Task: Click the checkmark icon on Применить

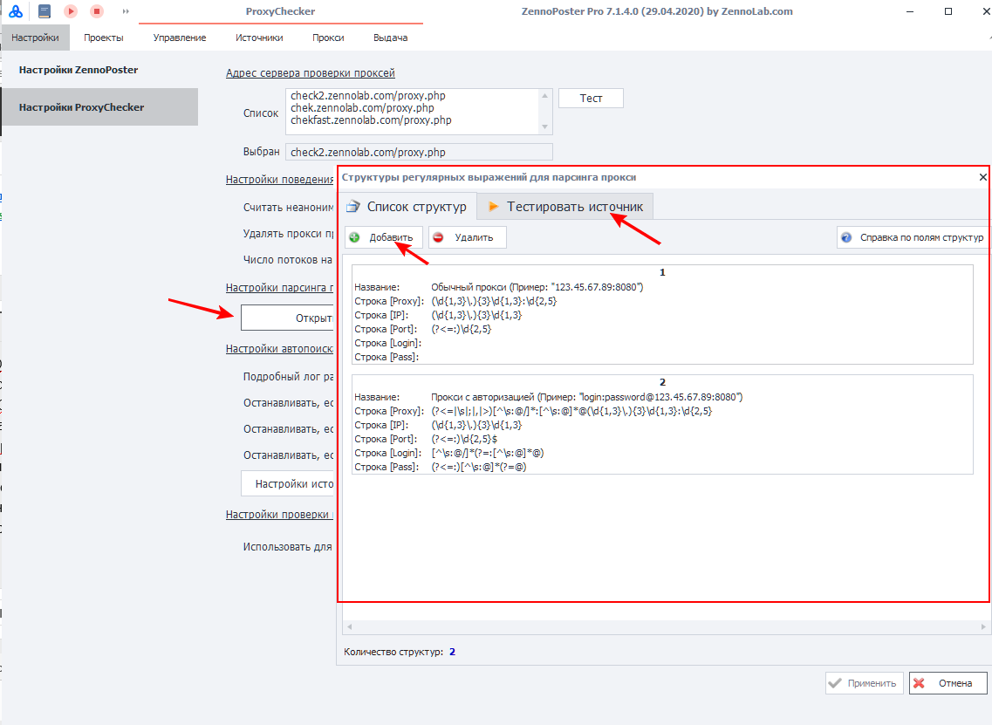Action: (x=835, y=683)
